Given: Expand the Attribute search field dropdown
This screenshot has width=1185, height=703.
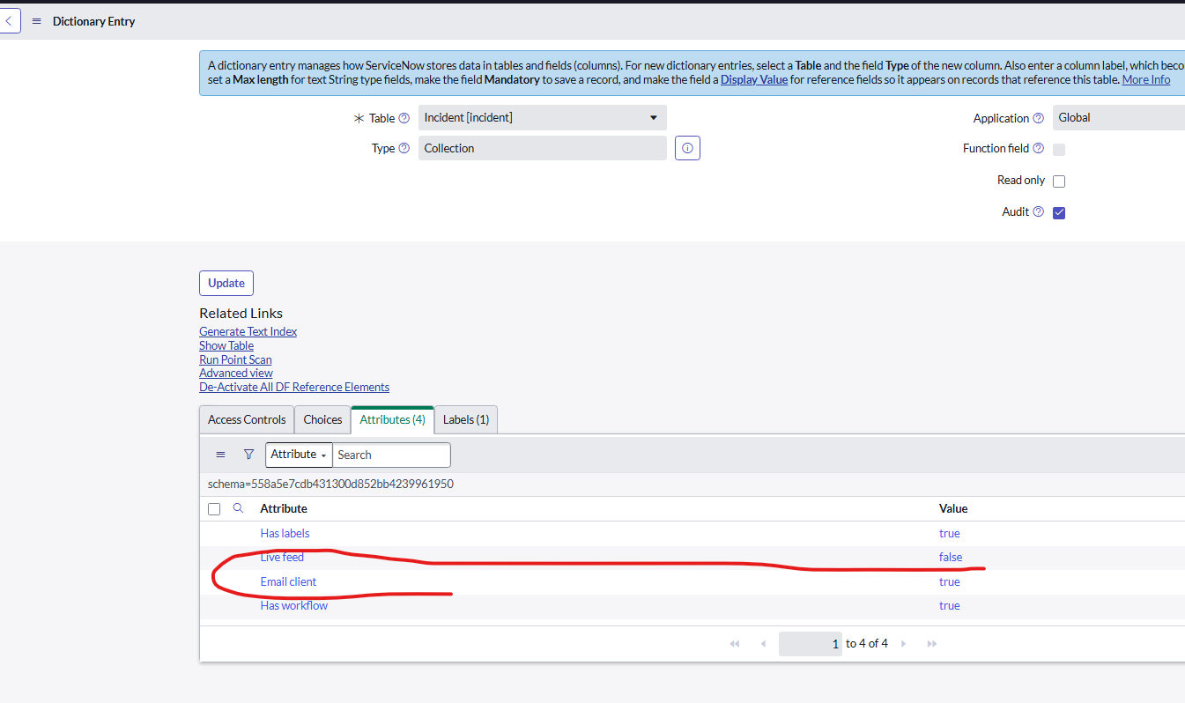Looking at the screenshot, I should point(299,455).
